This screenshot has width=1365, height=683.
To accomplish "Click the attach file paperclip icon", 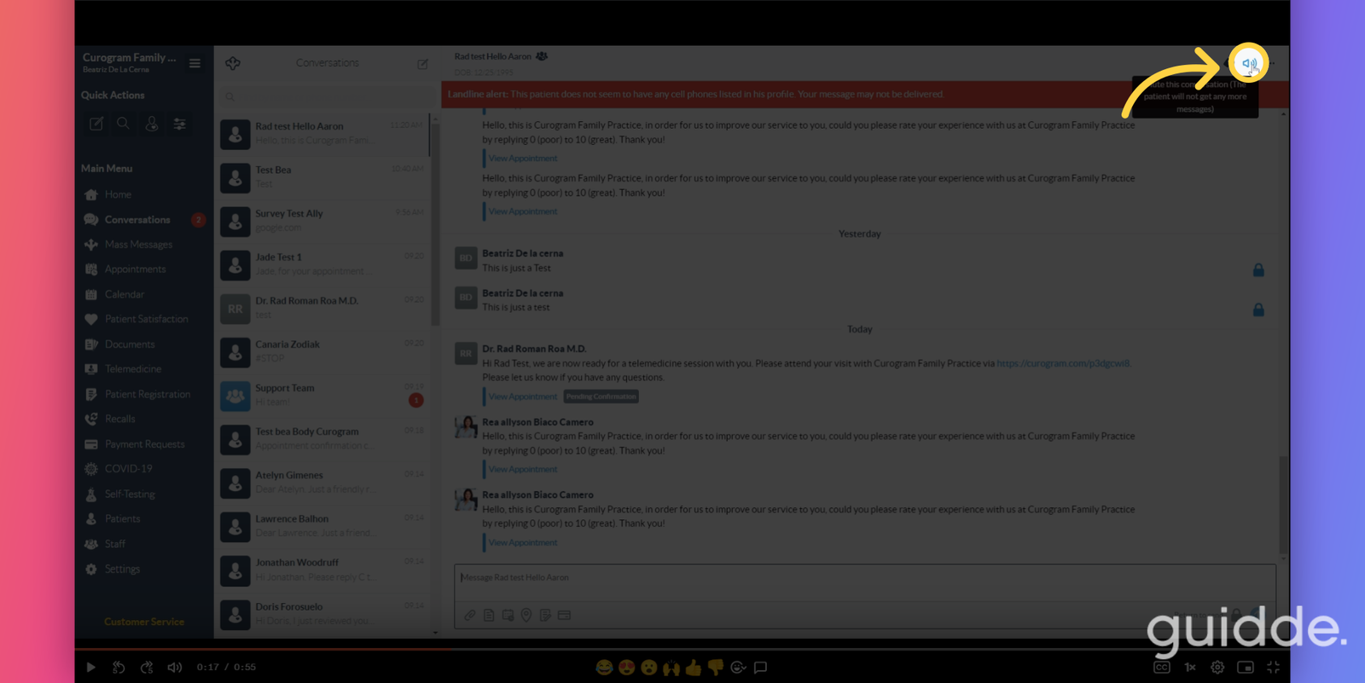I will (x=470, y=615).
